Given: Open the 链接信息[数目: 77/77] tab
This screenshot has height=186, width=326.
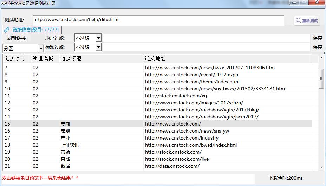Looking at the screenshot, I should coord(32,30).
